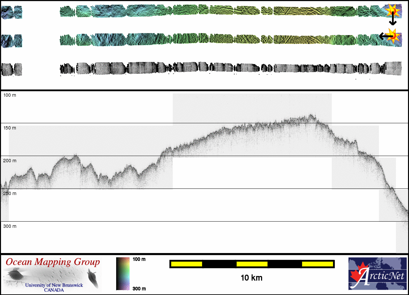Screen dimensions: 409x295
Task: Click the black downward-pointing arrow
Action: click(x=393, y=21)
